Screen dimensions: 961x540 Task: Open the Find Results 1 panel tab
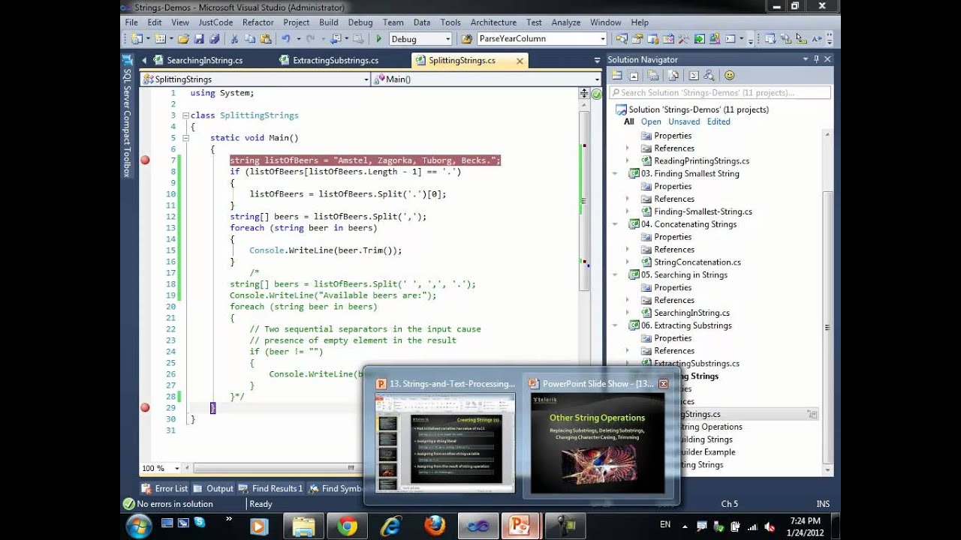tap(270, 488)
